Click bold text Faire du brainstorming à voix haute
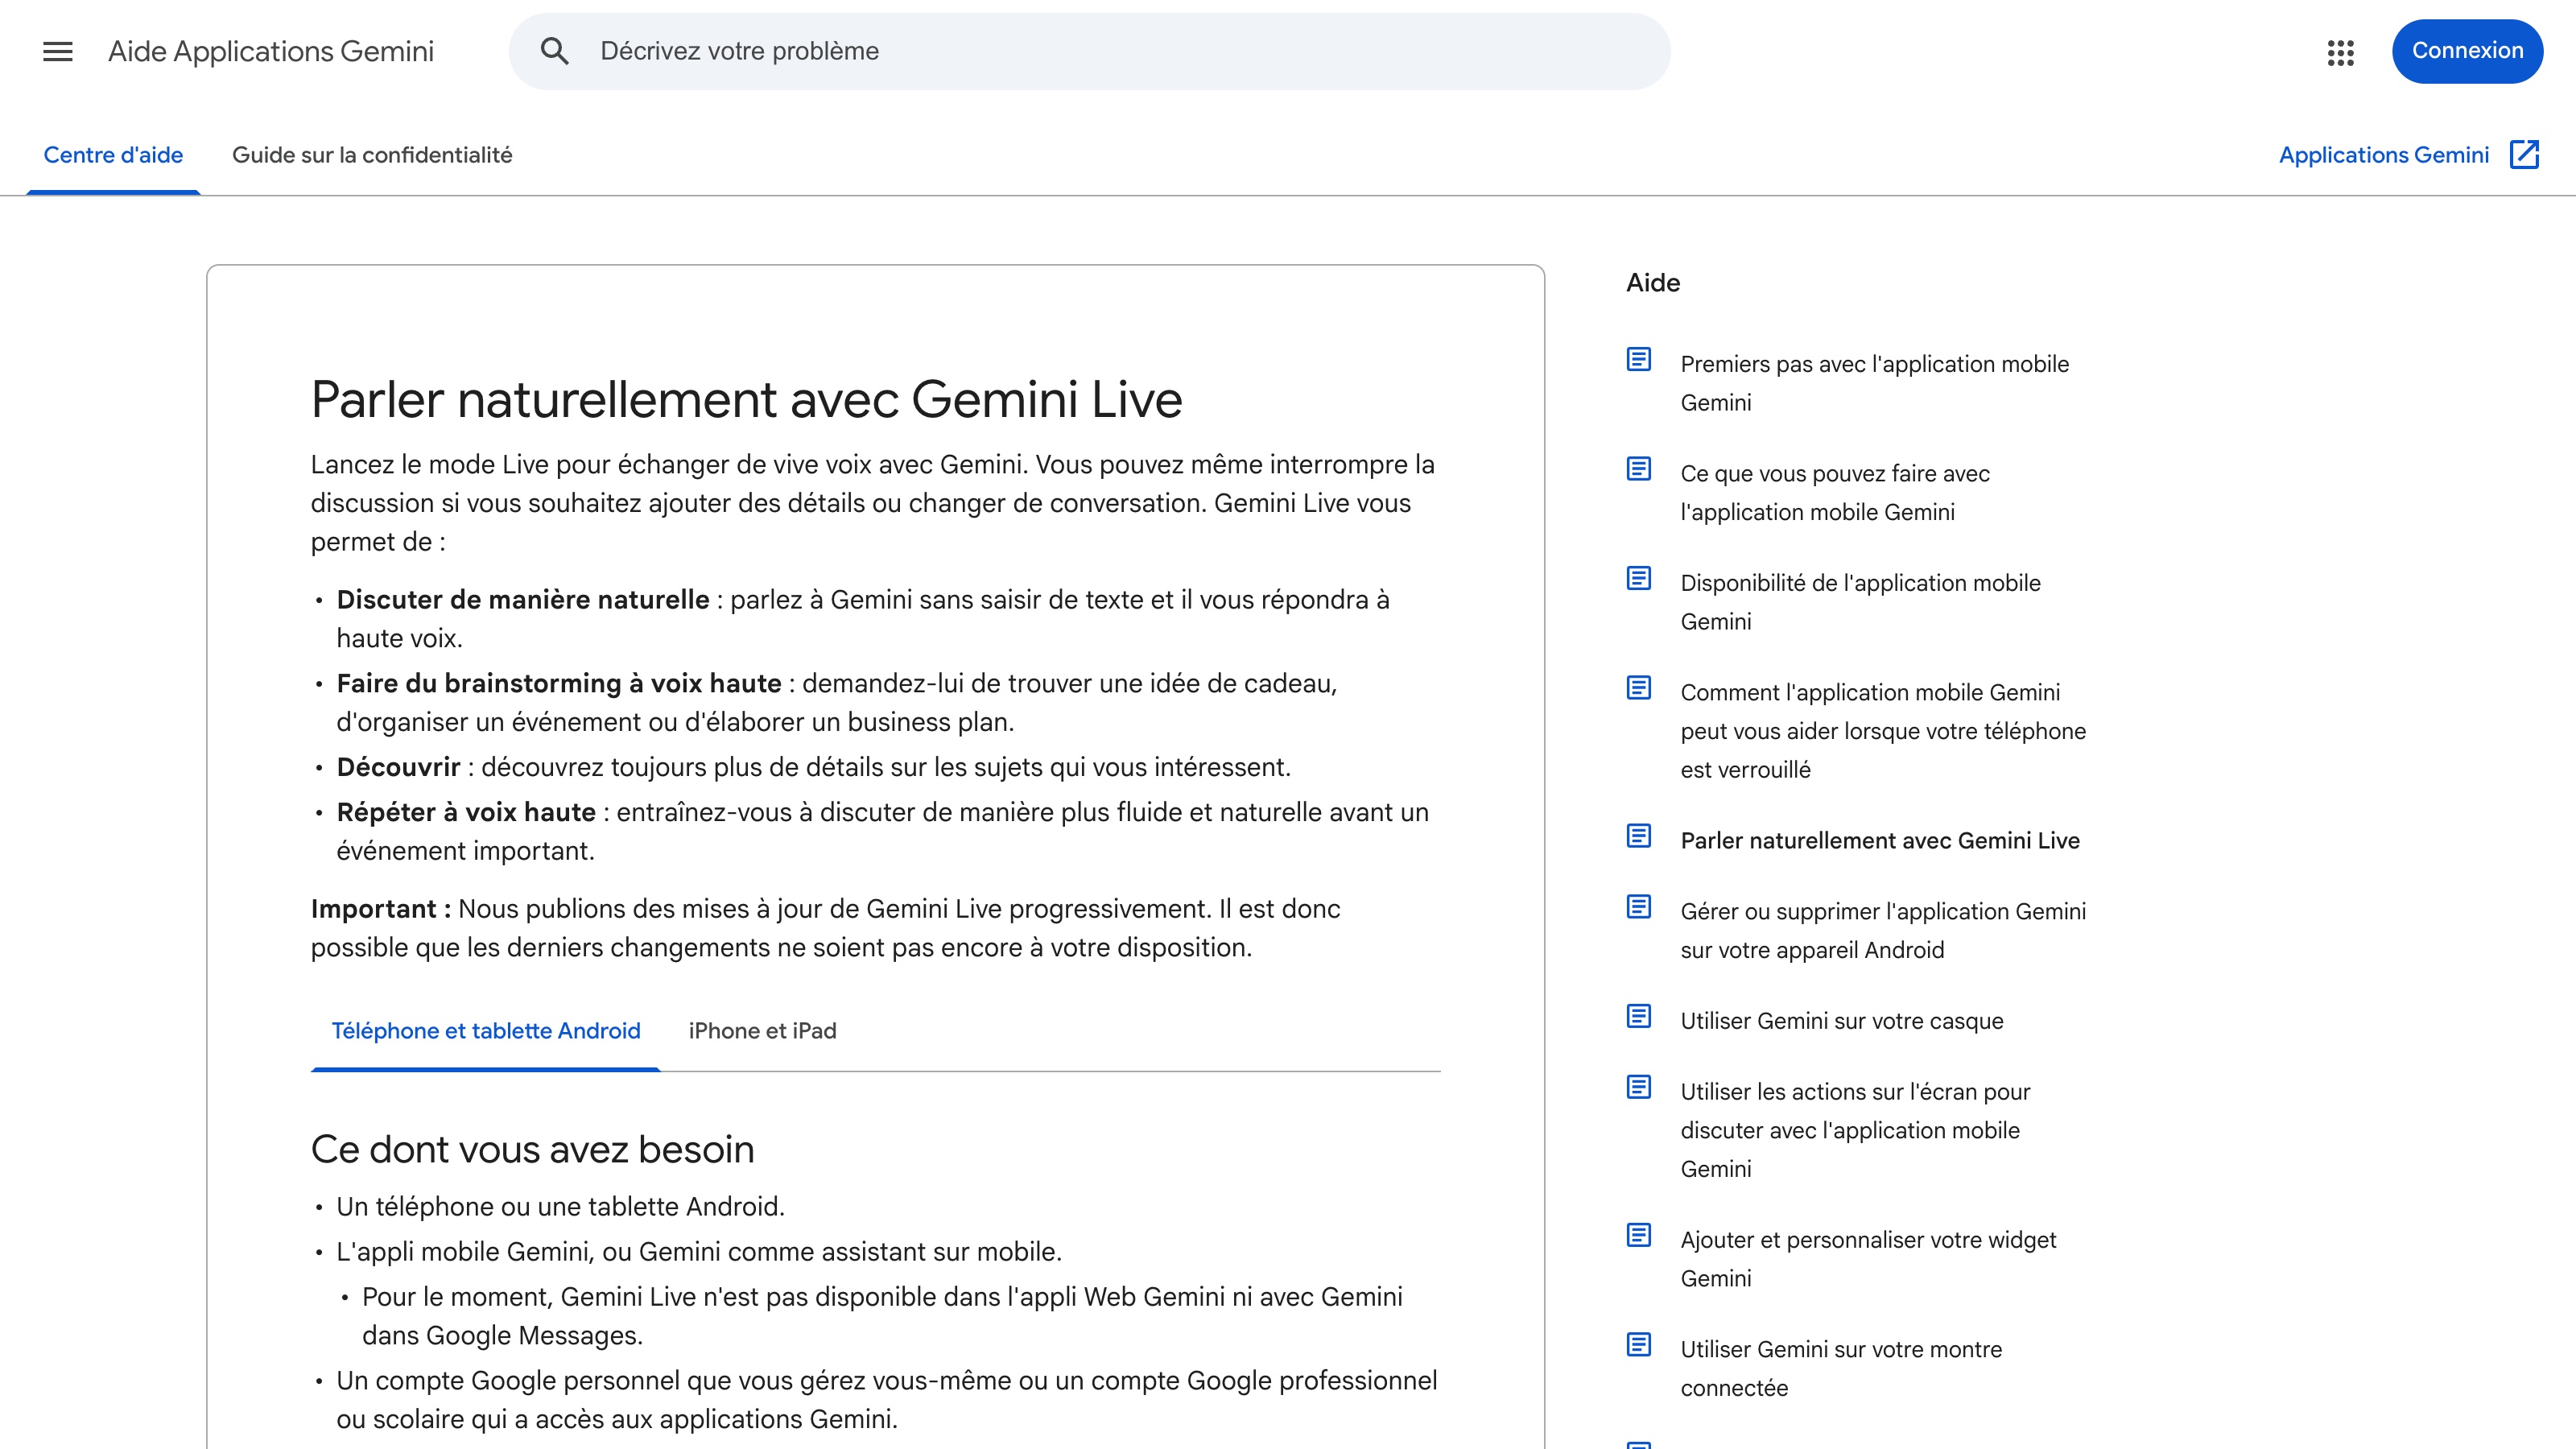Viewport: 2576px width, 1449px height. (x=558, y=684)
